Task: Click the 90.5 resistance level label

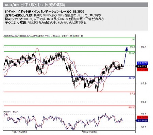Action: click(133, 47)
